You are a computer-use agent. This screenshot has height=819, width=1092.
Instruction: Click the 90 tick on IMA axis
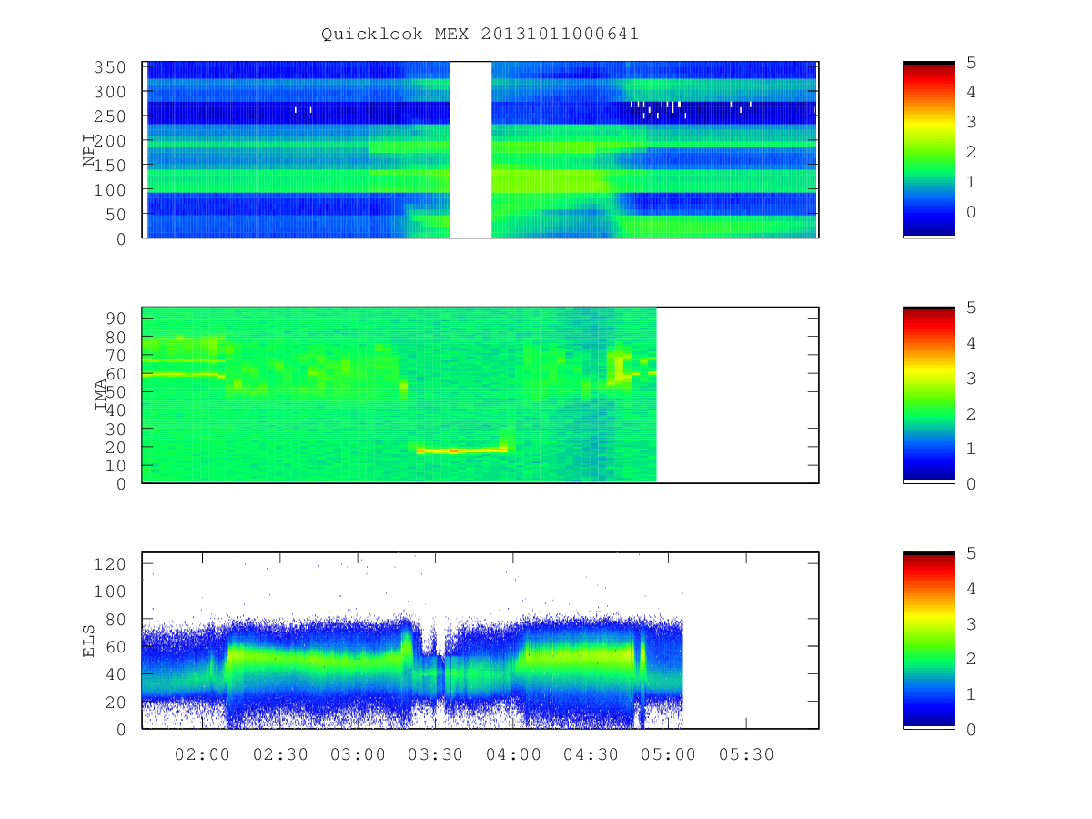pyautogui.click(x=116, y=318)
